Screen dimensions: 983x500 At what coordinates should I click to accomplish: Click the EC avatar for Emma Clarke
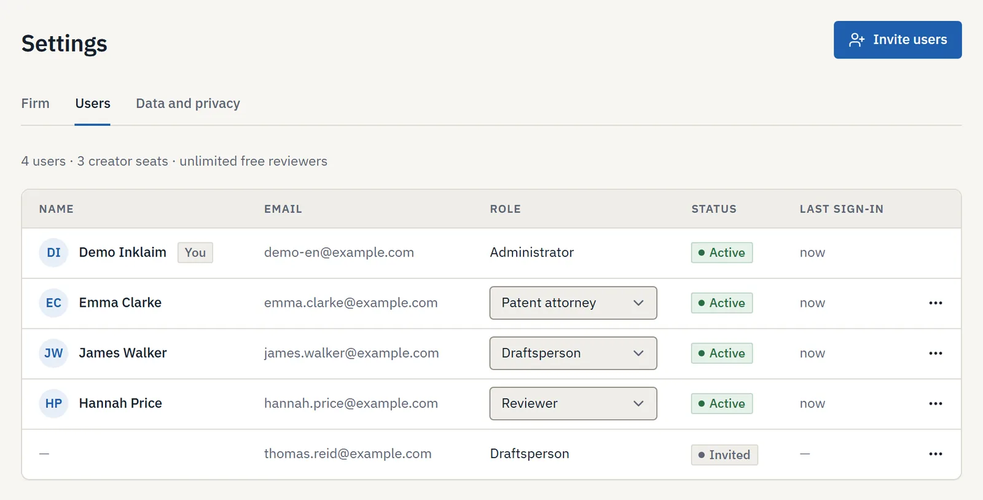(x=53, y=303)
